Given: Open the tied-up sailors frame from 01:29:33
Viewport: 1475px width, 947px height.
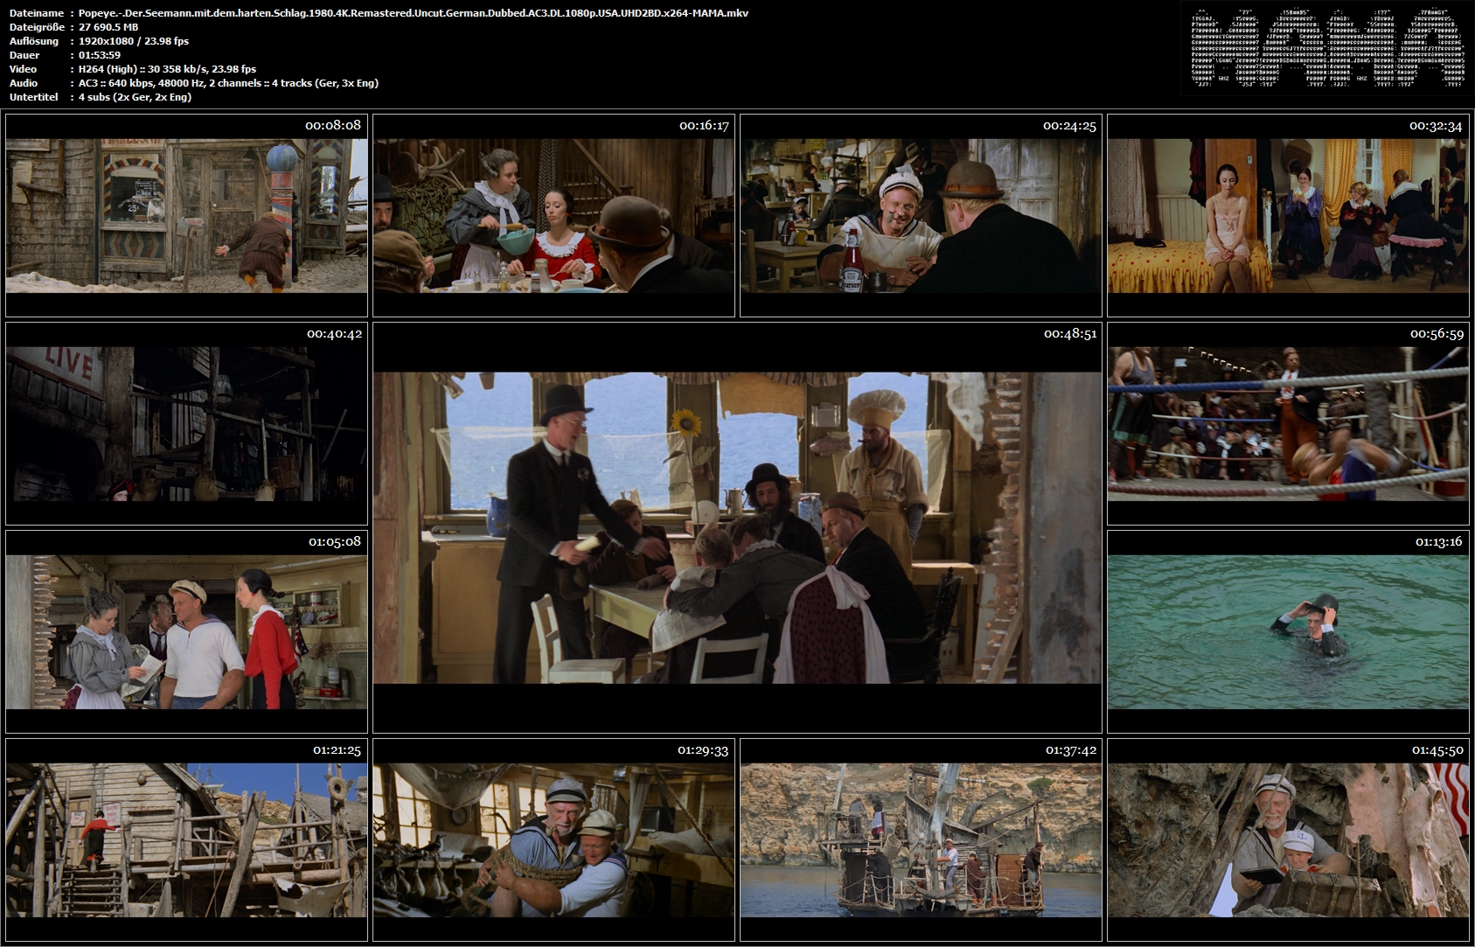Looking at the screenshot, I should pyautogui.click(x=553, y=839).
